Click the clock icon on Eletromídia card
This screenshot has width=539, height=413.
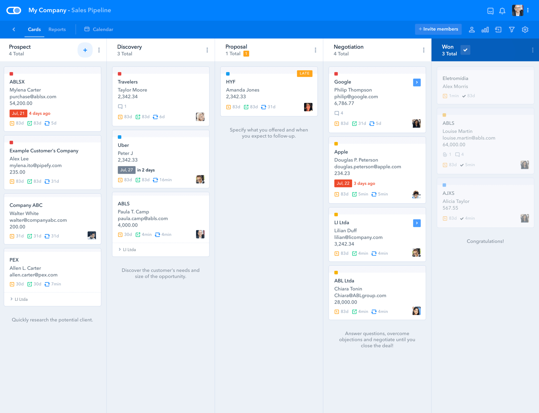click(x=445, y=96)
